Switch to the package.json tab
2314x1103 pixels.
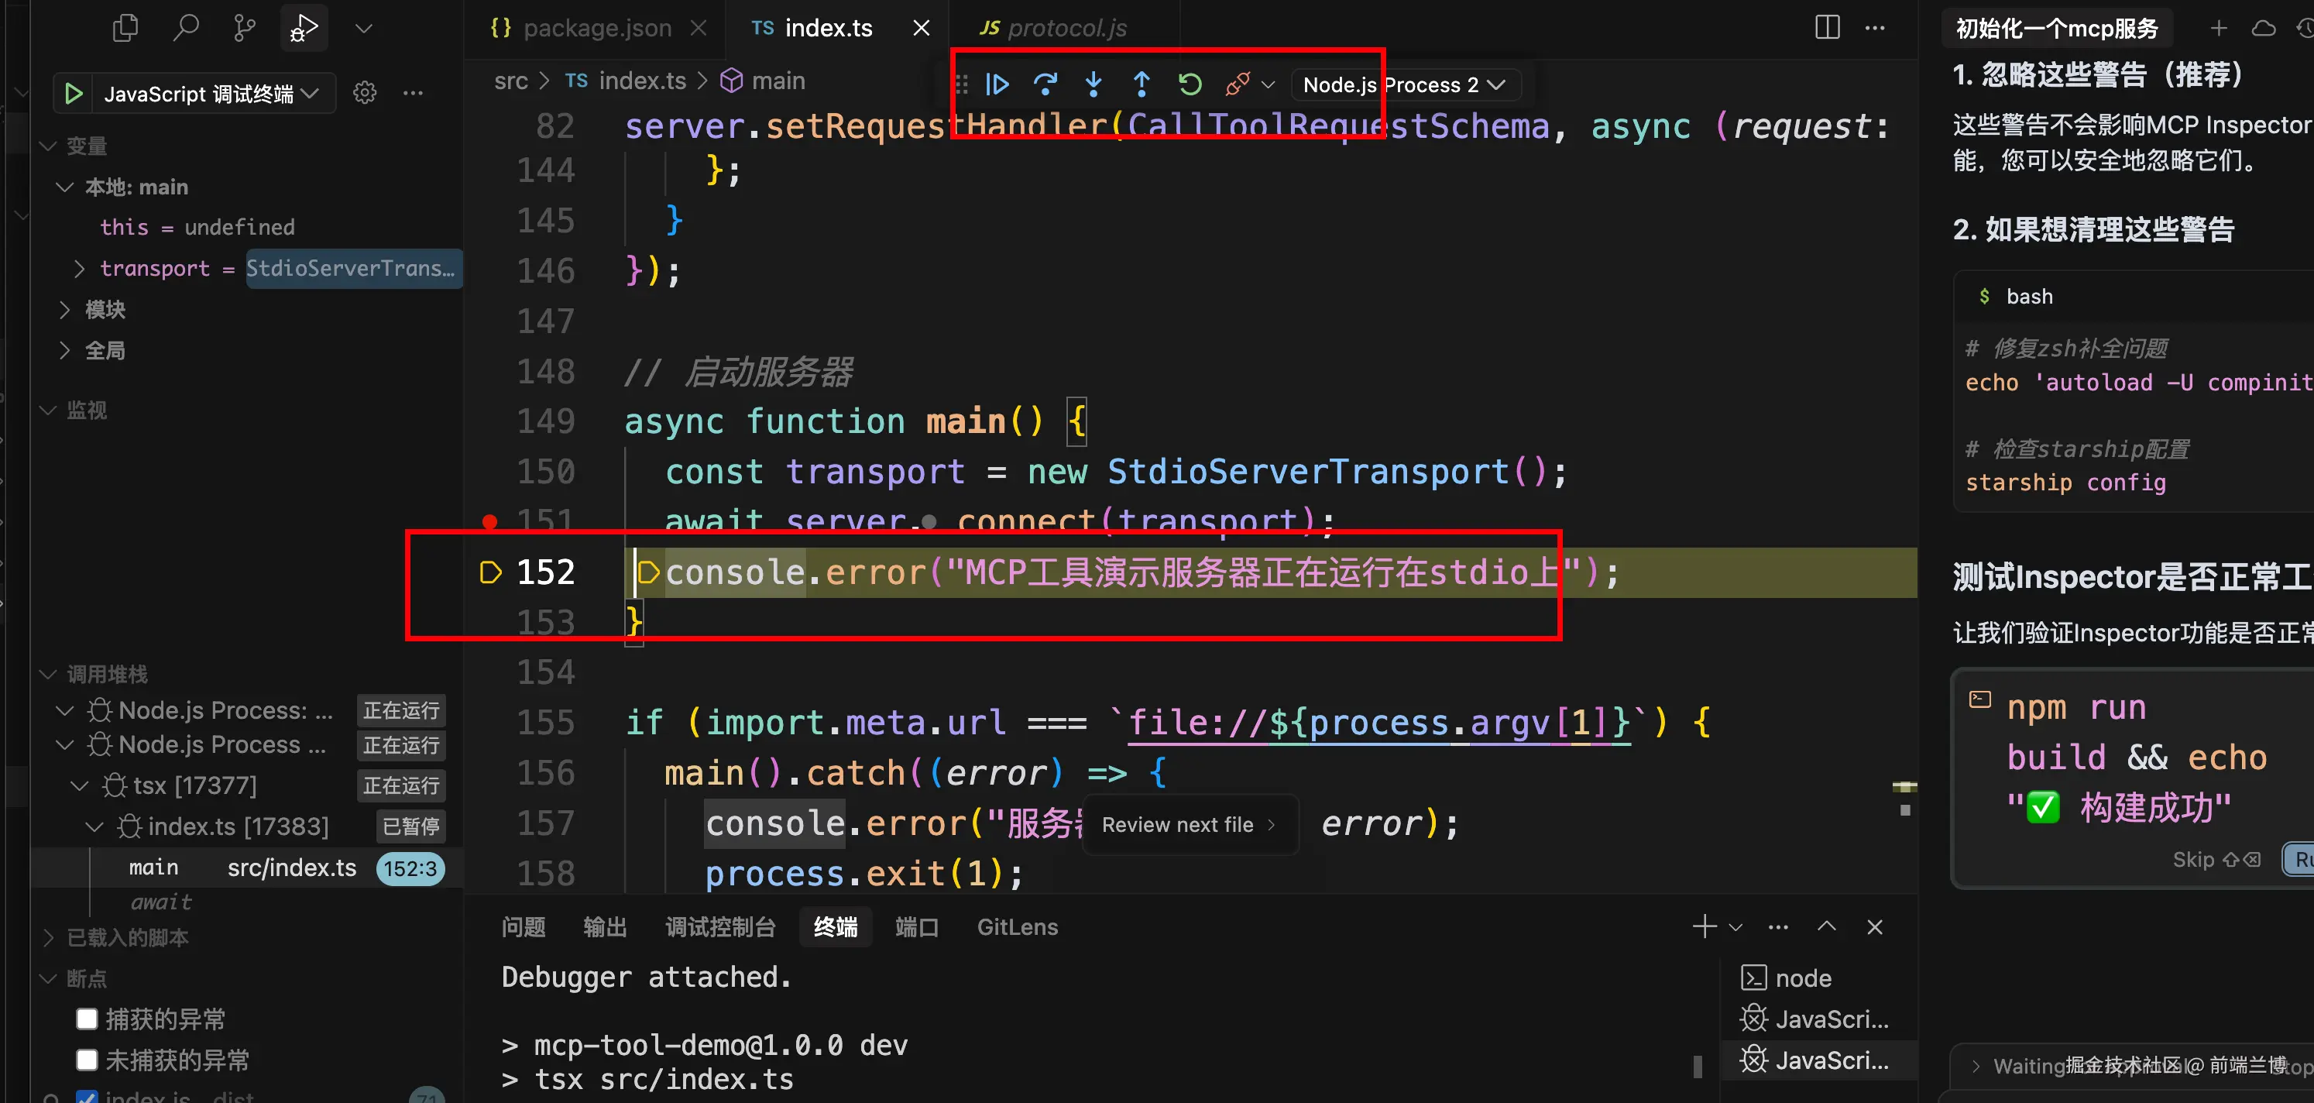[596, 28]
